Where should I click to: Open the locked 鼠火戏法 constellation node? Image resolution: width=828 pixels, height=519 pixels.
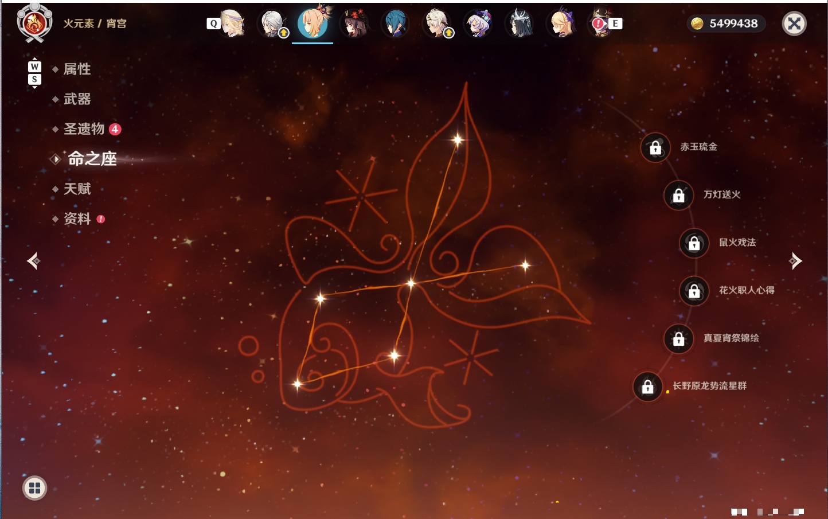[x=694, y=243]
